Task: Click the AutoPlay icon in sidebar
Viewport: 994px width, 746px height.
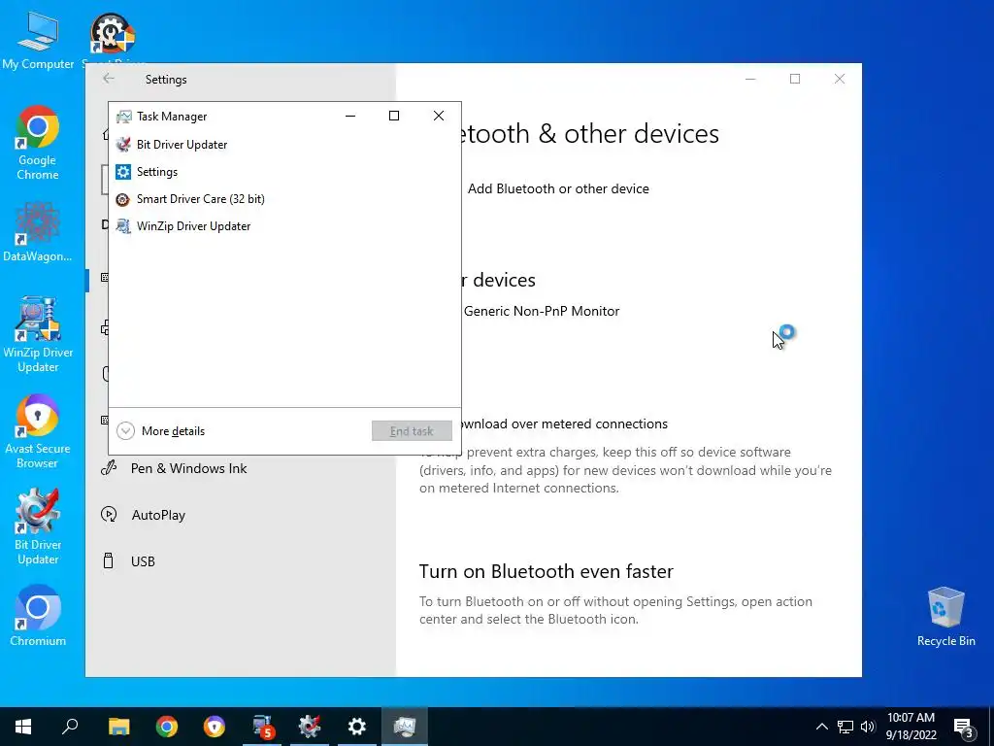Action: point(109,515)
